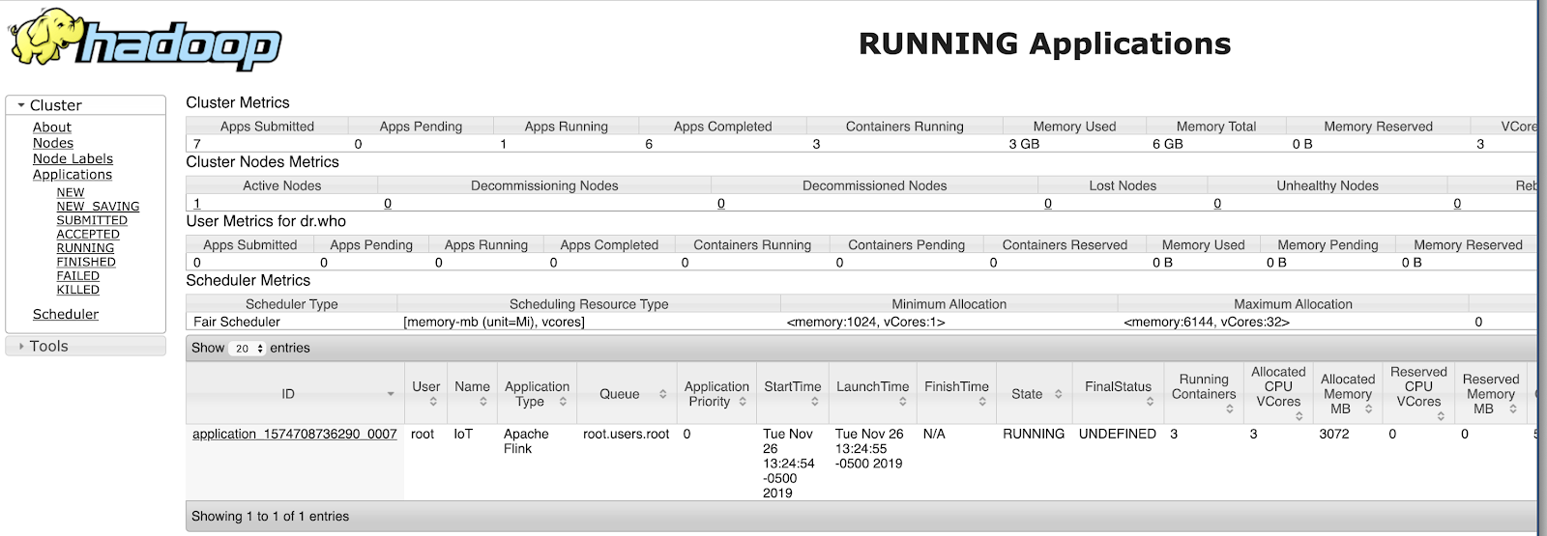Collapse the Cluster section arrow
The image size is (1547, 536).
tap(21, 105)
